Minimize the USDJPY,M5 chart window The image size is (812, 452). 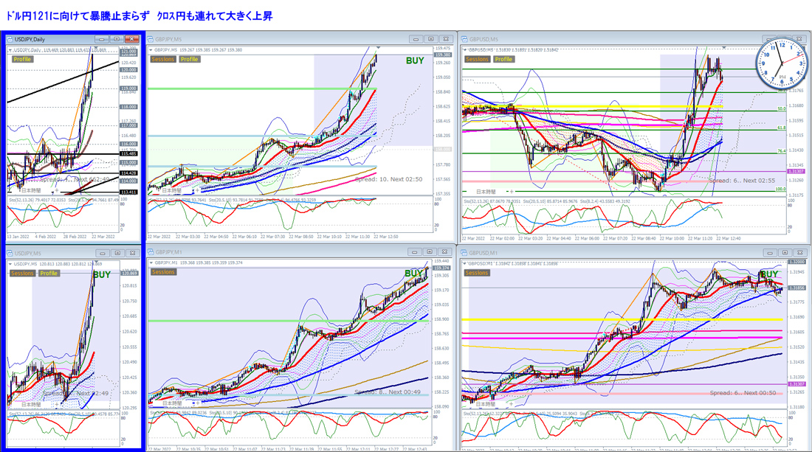pos(103,254)
